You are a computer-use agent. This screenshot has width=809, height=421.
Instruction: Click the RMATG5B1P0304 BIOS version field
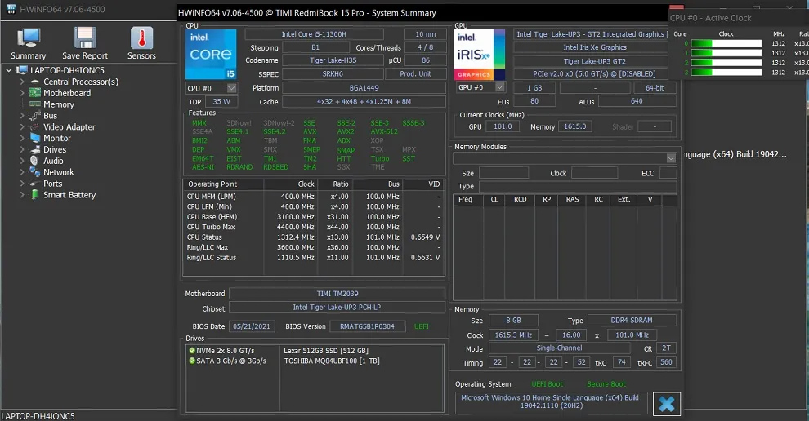tap(367, 326)
